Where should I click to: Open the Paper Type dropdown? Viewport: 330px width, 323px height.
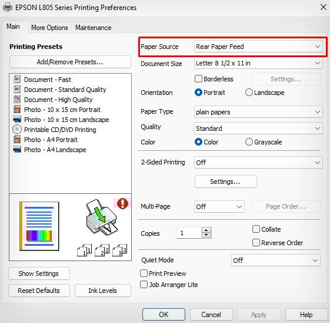[x=258, y=112]
